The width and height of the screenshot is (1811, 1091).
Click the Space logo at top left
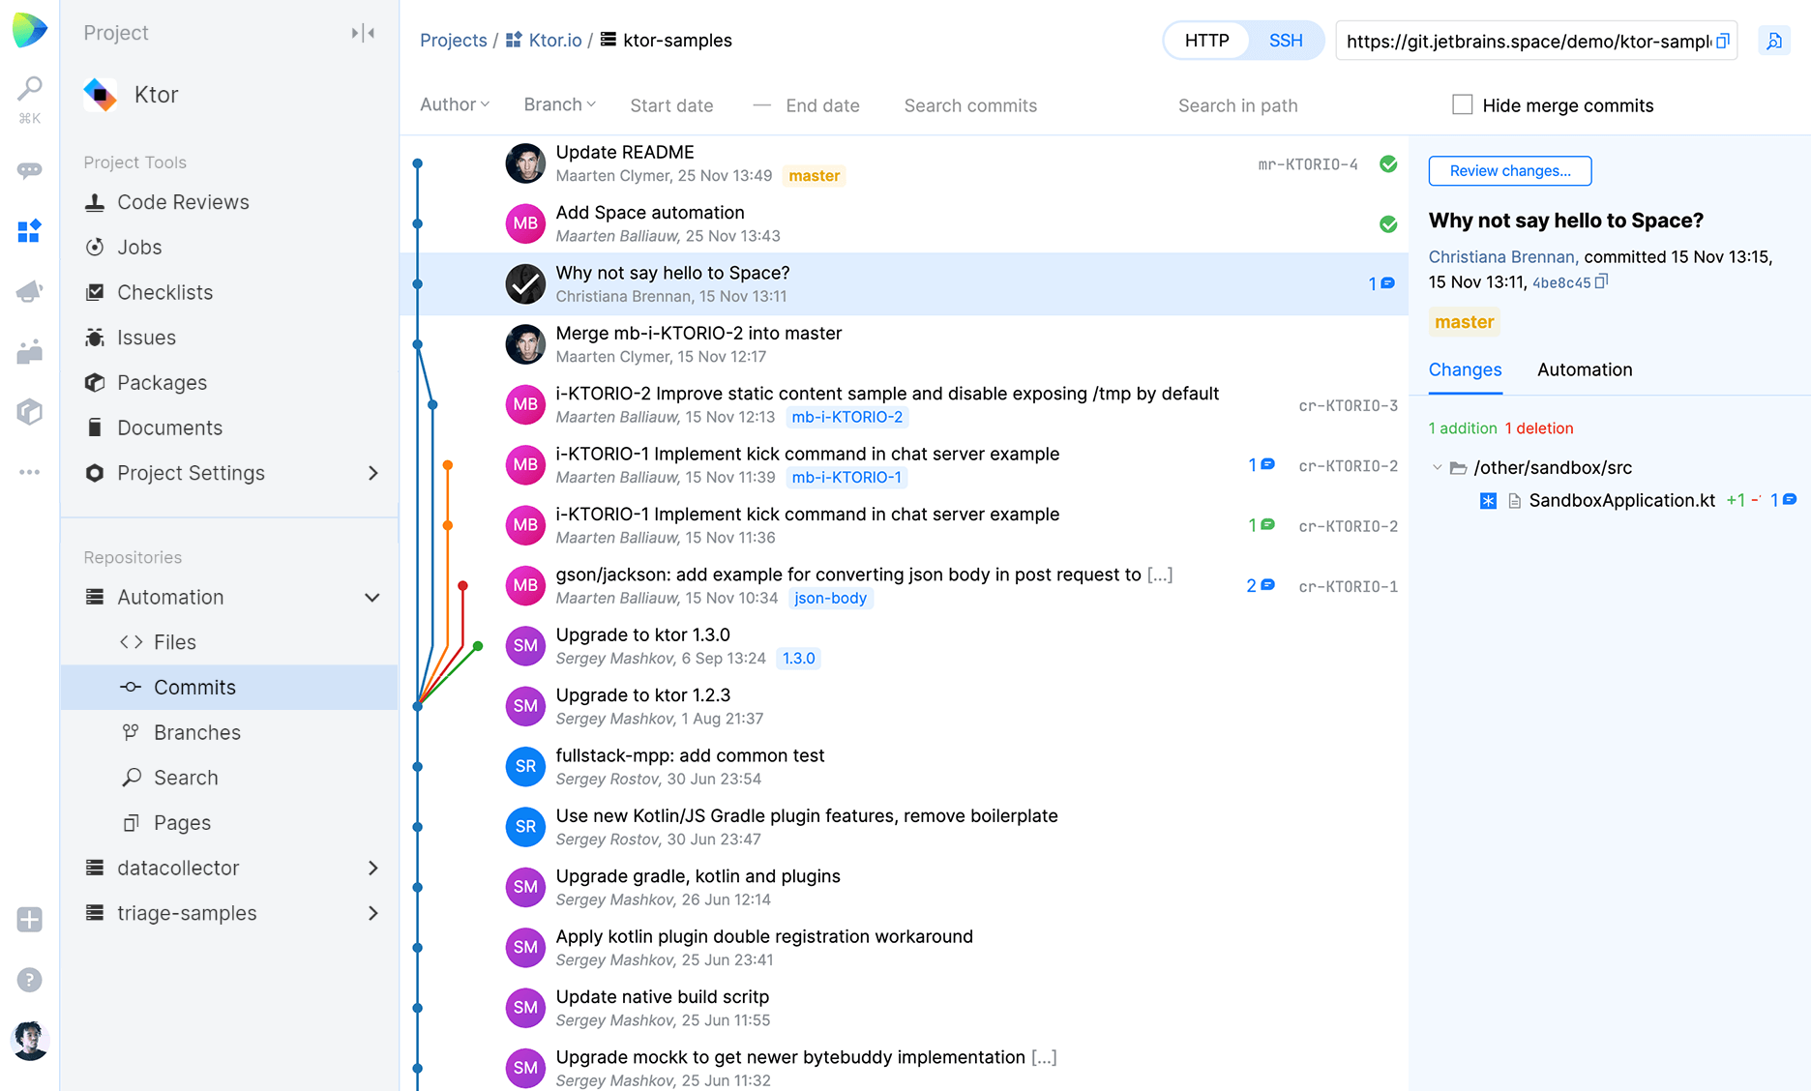tap(30, 30)
